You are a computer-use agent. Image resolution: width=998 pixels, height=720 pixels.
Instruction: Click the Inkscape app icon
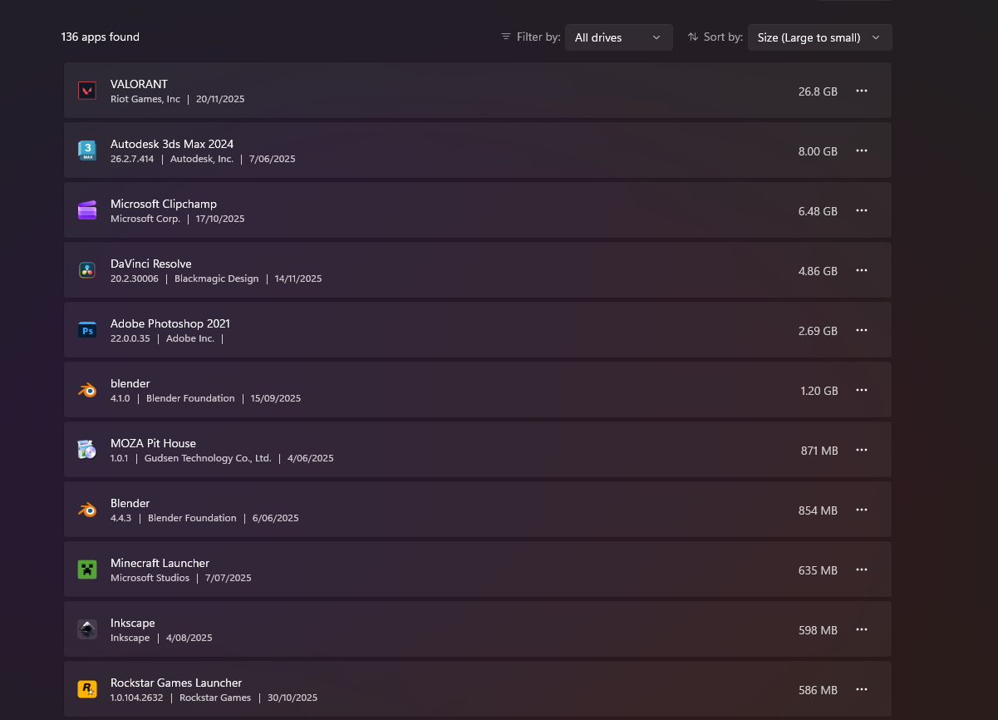tap(87, 629)
